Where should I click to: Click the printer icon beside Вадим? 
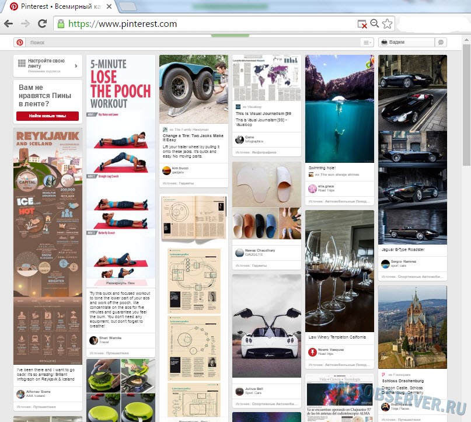(x=384, y=43)
